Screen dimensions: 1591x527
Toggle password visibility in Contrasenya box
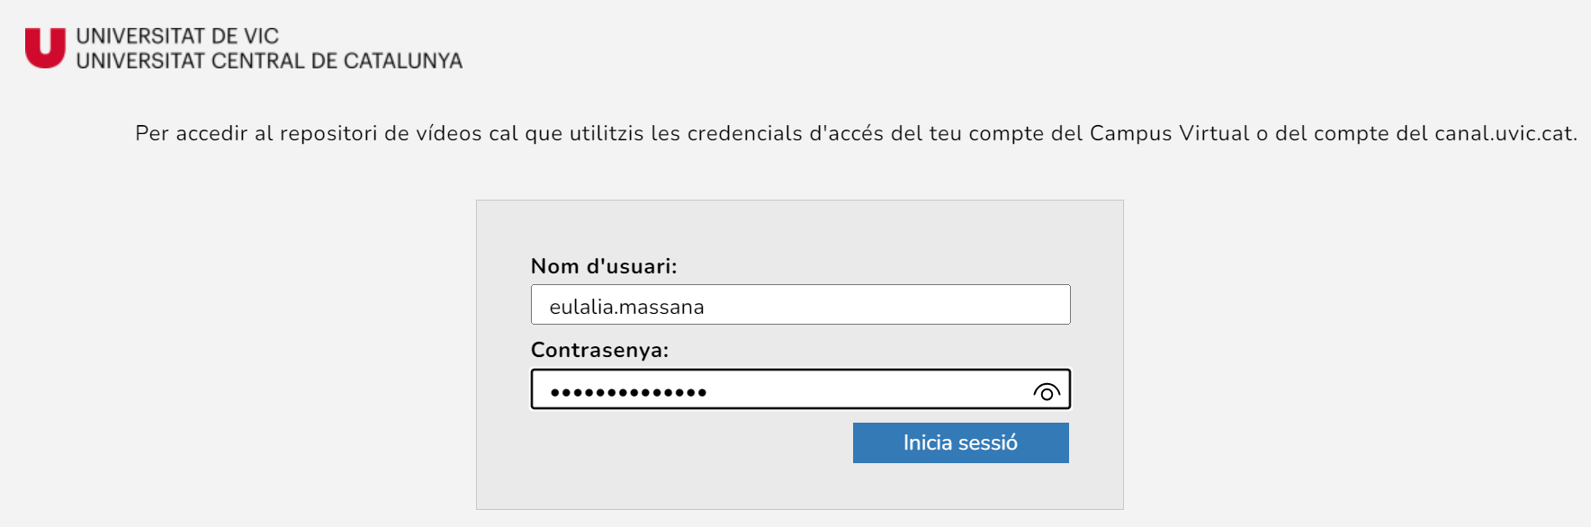(1047, 392)
